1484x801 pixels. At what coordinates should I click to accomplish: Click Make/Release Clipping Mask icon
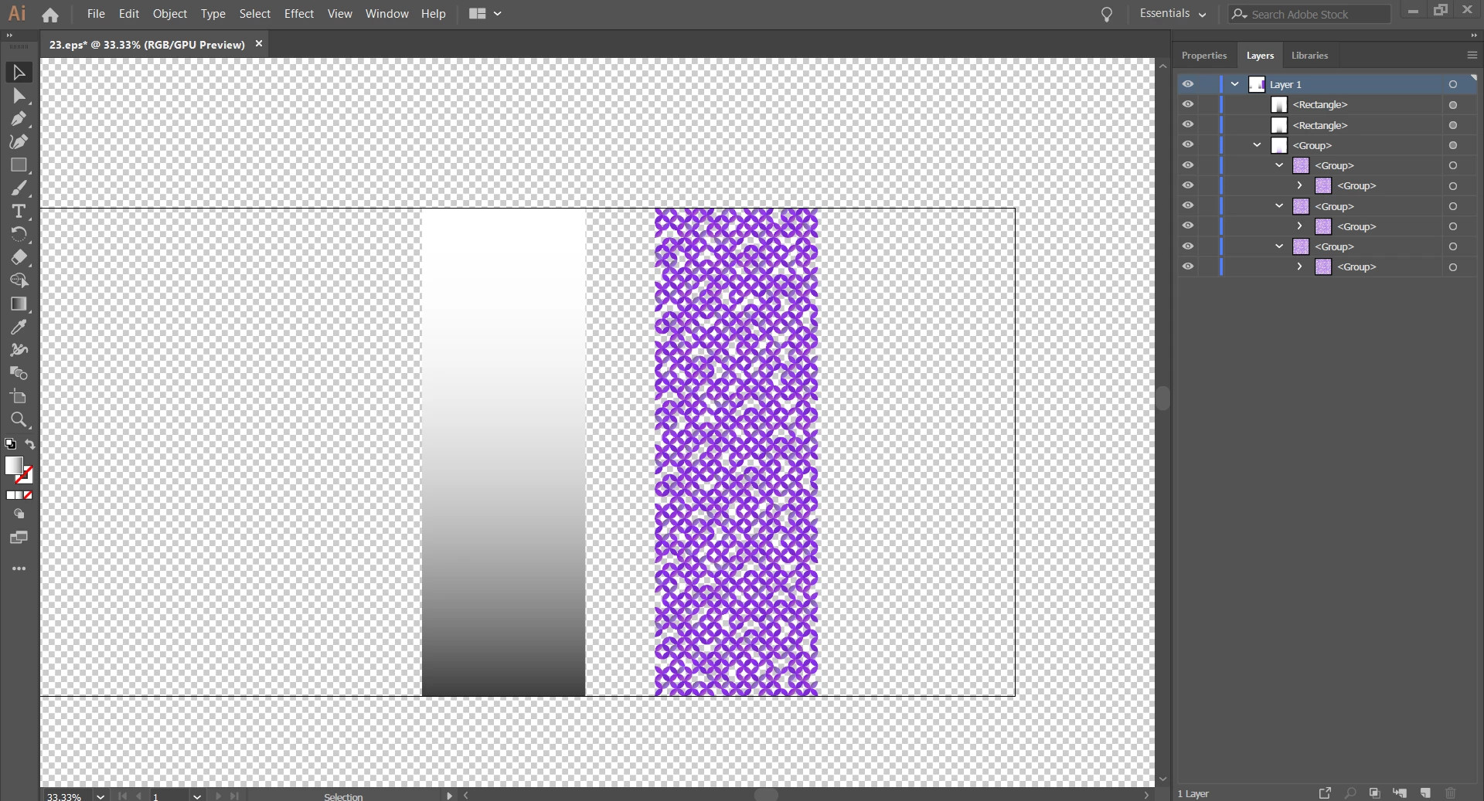(1374, 793)
